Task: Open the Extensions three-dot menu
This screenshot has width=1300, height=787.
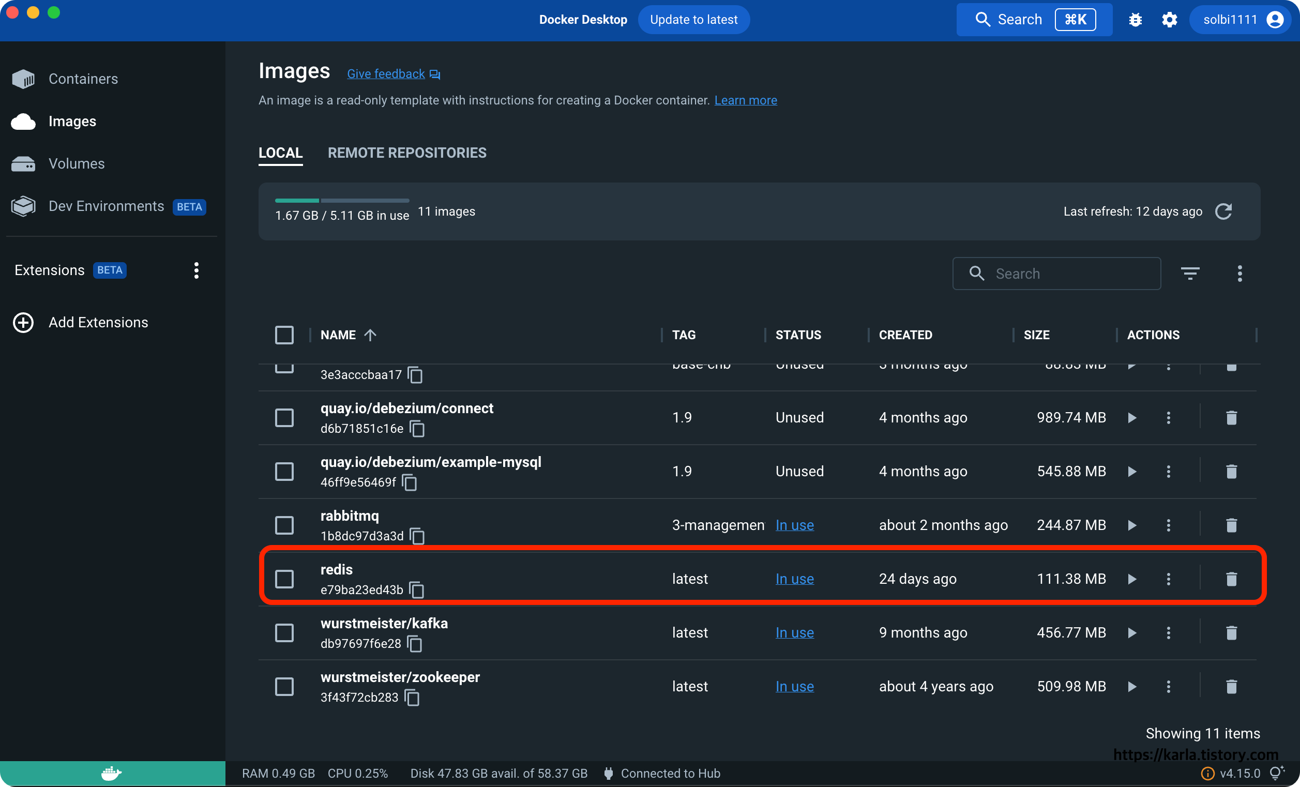Action: 196,270
